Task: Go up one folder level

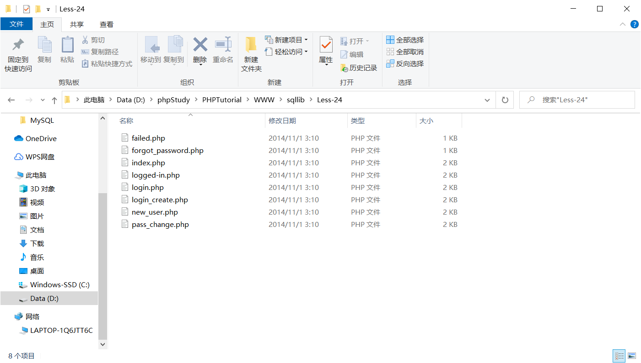Action: pos(54,100)
